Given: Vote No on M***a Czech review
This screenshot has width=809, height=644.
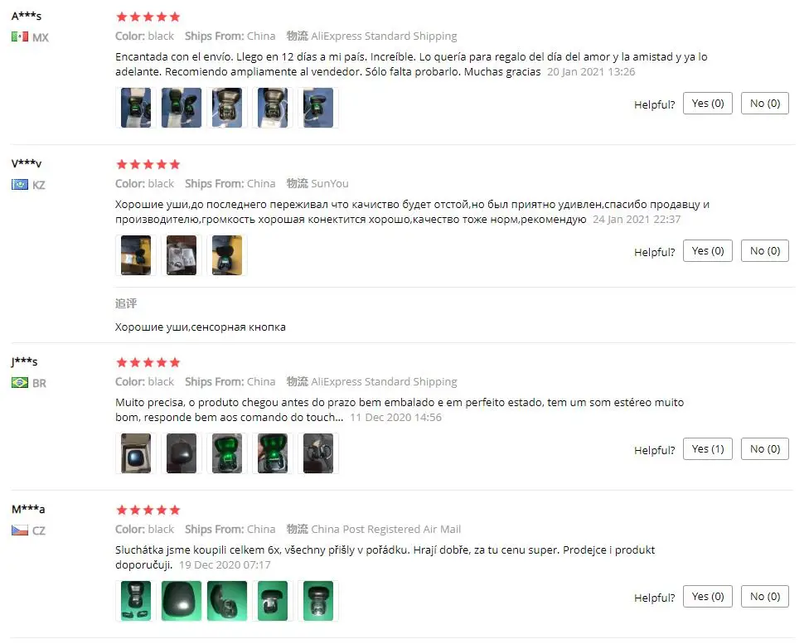Looking at the screenshot, I should click(764, 597).
